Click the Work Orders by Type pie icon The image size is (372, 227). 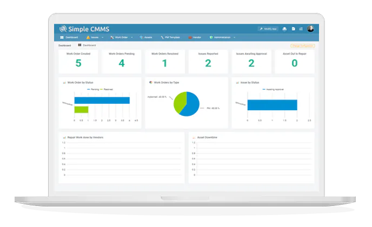tap(151, 83)
